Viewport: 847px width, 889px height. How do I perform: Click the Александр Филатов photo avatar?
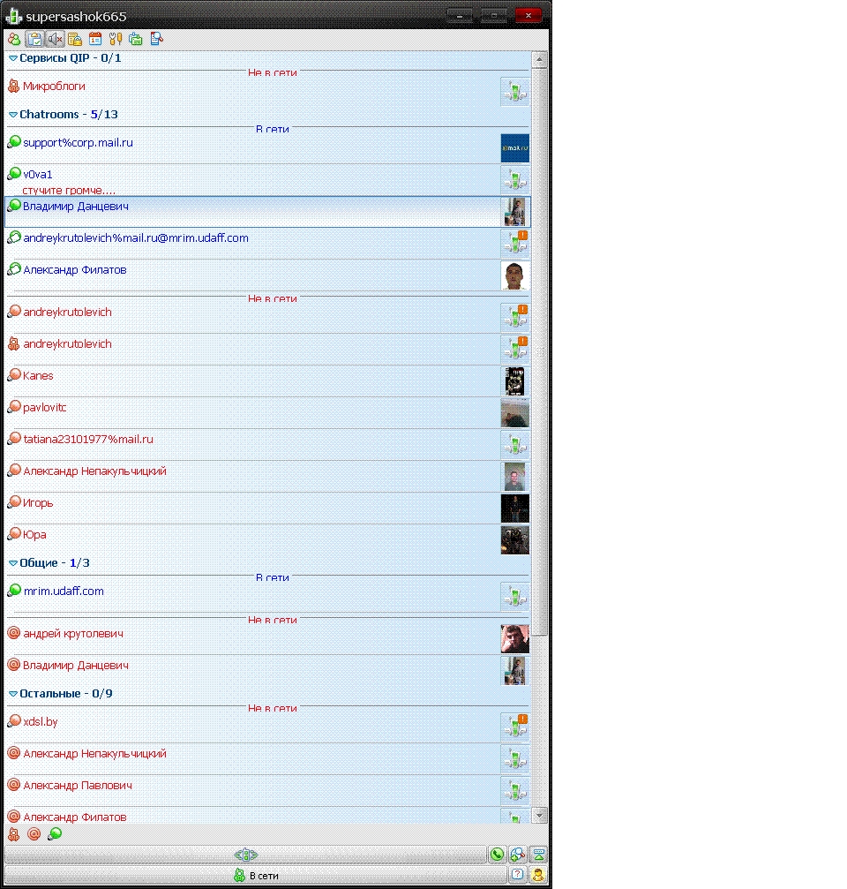tap(515, 275)
